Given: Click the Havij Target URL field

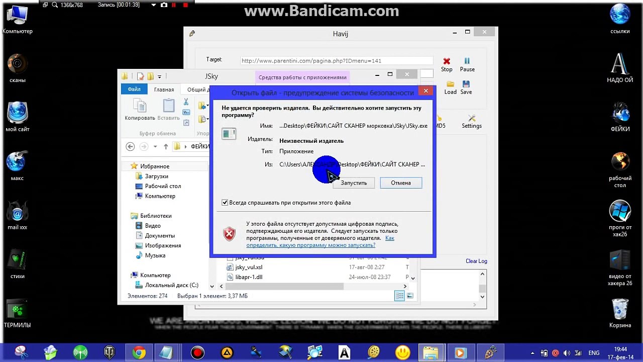Looking at the screenshot, I should [x=336, y=61].
